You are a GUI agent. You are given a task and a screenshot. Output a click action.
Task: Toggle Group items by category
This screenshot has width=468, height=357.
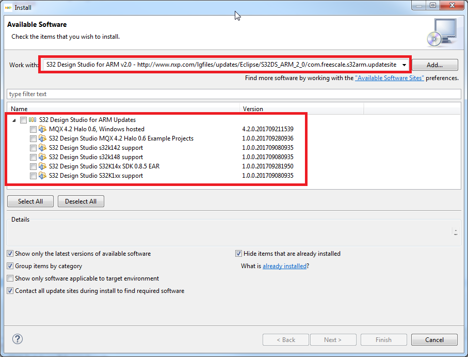click(10, 266)
